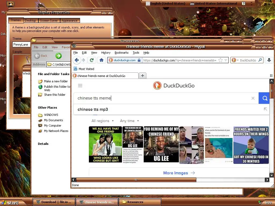Open the Help menu in Mypal

pyautogui.click(x=146, y=53)
